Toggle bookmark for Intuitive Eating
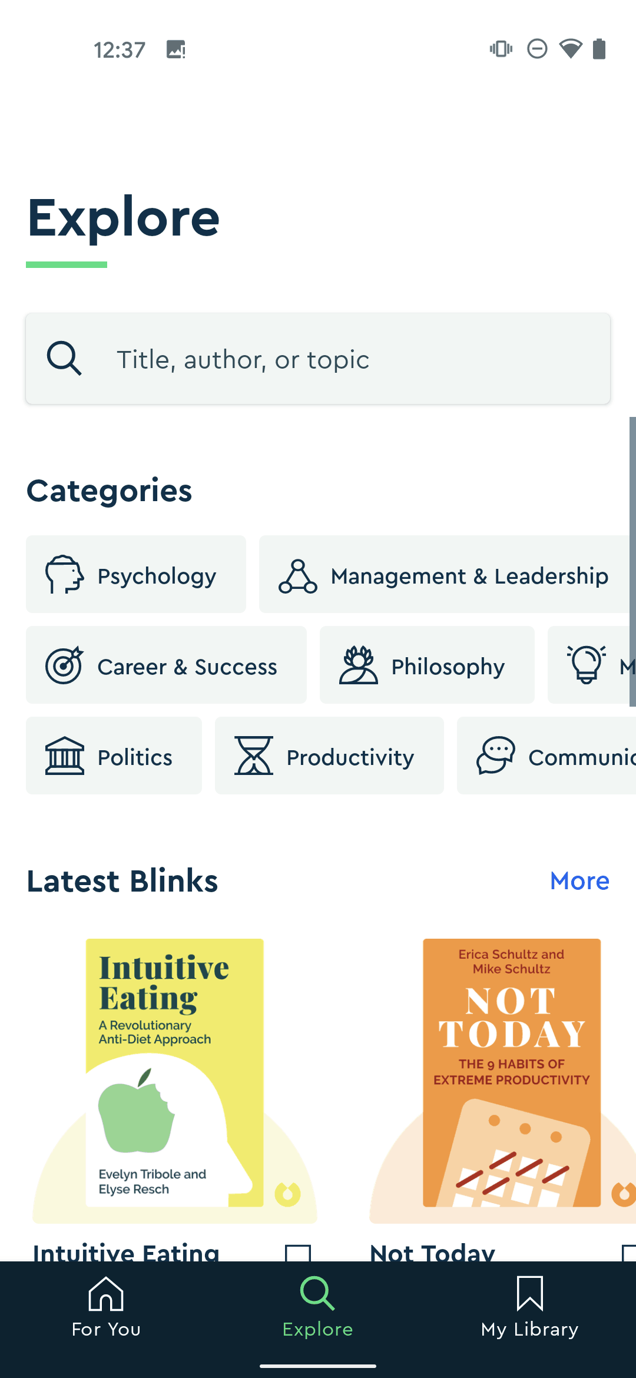 click(x=298, y=1252)
